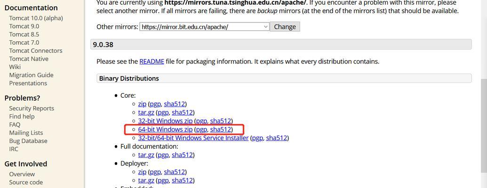Open sha512 for the 64-bit Windows zip
Viewport: 487px width, 188px height.
click(221, 129)
